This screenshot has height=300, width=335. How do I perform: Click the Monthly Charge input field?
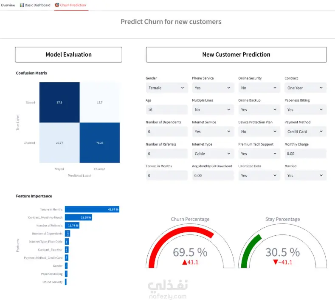click(305, 154)
